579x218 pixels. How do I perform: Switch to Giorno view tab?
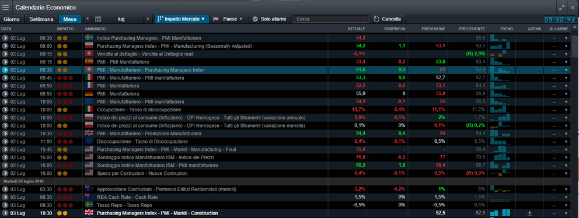tap(12, 19)
